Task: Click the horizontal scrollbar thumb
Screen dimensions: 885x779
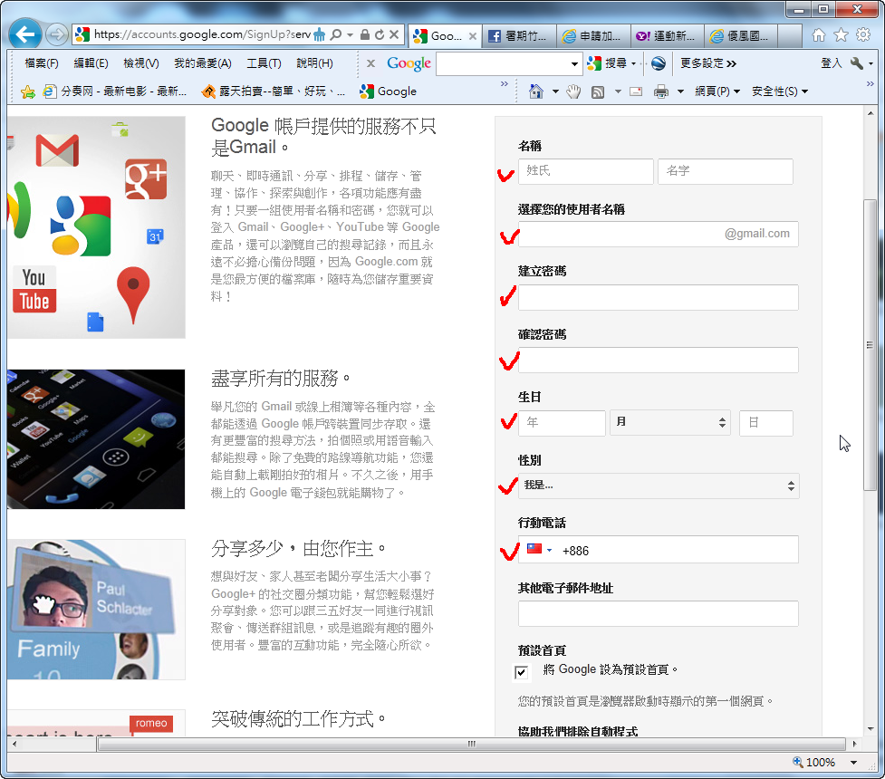Action: [471, 744]
